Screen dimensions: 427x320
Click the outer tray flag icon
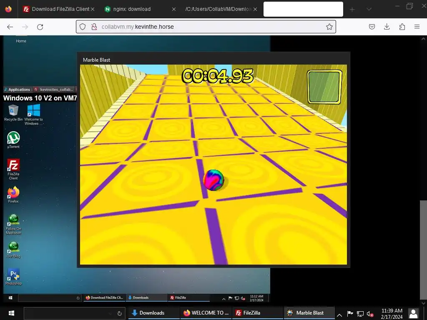point(350,314)
